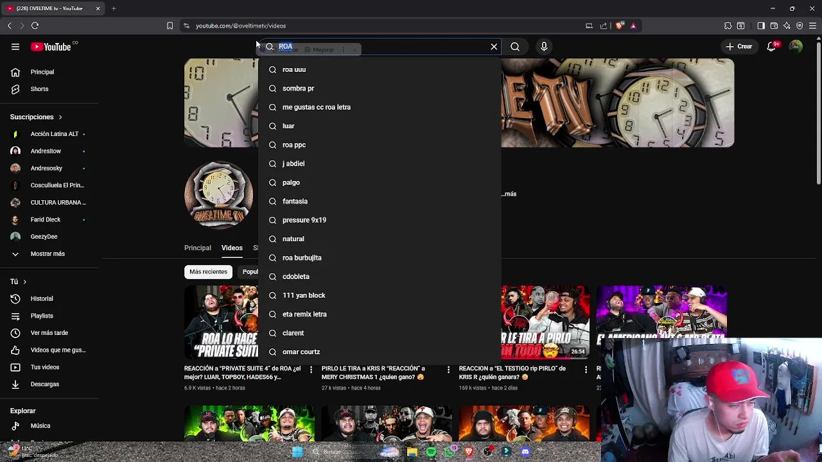This screenshot has height=462, width=822.
Task: Select the 'clarent' suggestion
Action: tap(380, 333)
